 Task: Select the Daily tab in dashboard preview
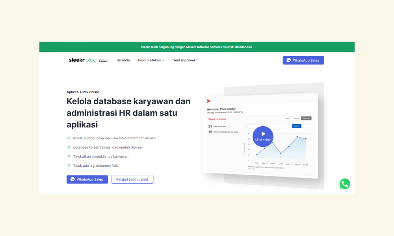(288, 118)
